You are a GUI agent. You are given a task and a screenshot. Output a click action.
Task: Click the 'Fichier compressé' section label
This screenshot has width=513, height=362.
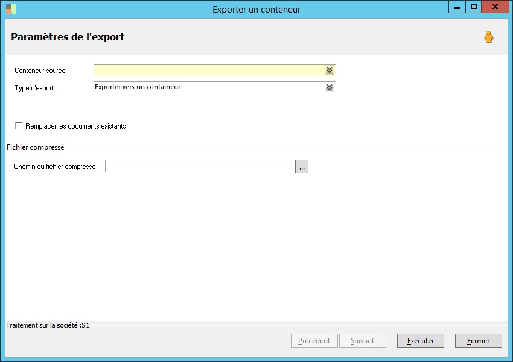[36, 147]
